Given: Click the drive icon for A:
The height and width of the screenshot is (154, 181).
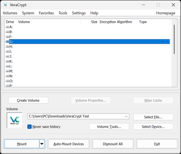Looking at the screenshot, I should [x=7, y=27].
